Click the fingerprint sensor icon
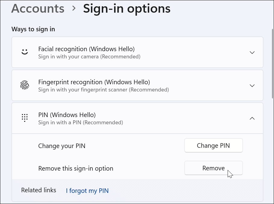The width and height of the screenshot is (274, 204). pos(25,85)
